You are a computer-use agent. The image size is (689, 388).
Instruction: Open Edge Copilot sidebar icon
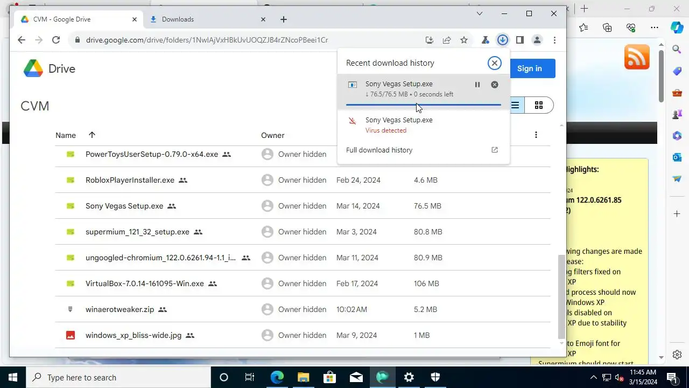click(x=677, y=28)
